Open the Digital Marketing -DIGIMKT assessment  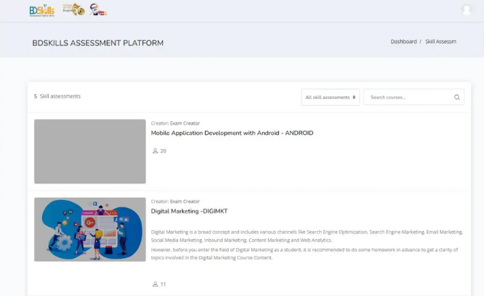point(189,211)
